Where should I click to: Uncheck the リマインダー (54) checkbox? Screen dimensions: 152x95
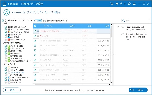(x=6, y=73)
